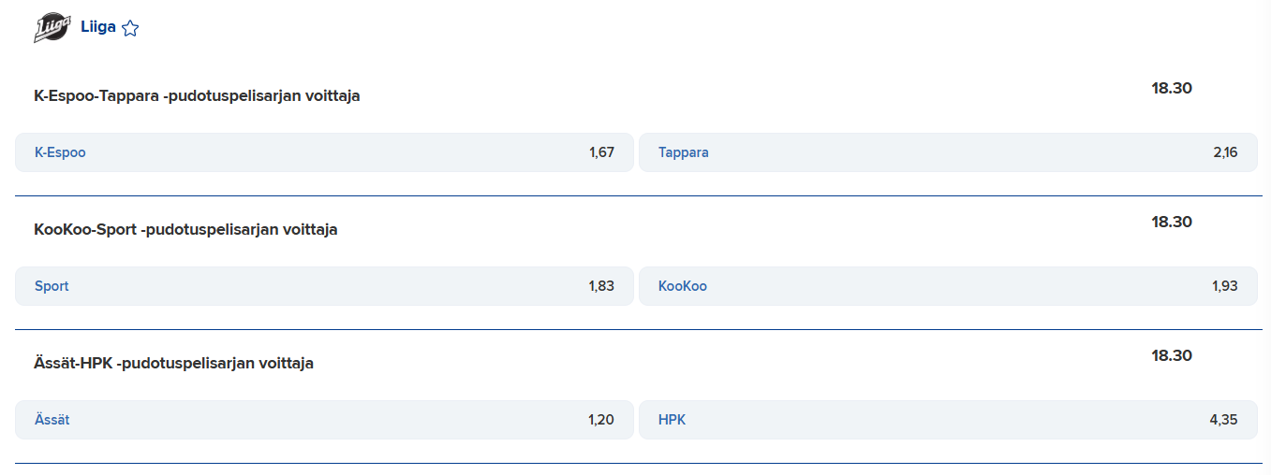Click the 4,35 odds value

click(1224, 420)
